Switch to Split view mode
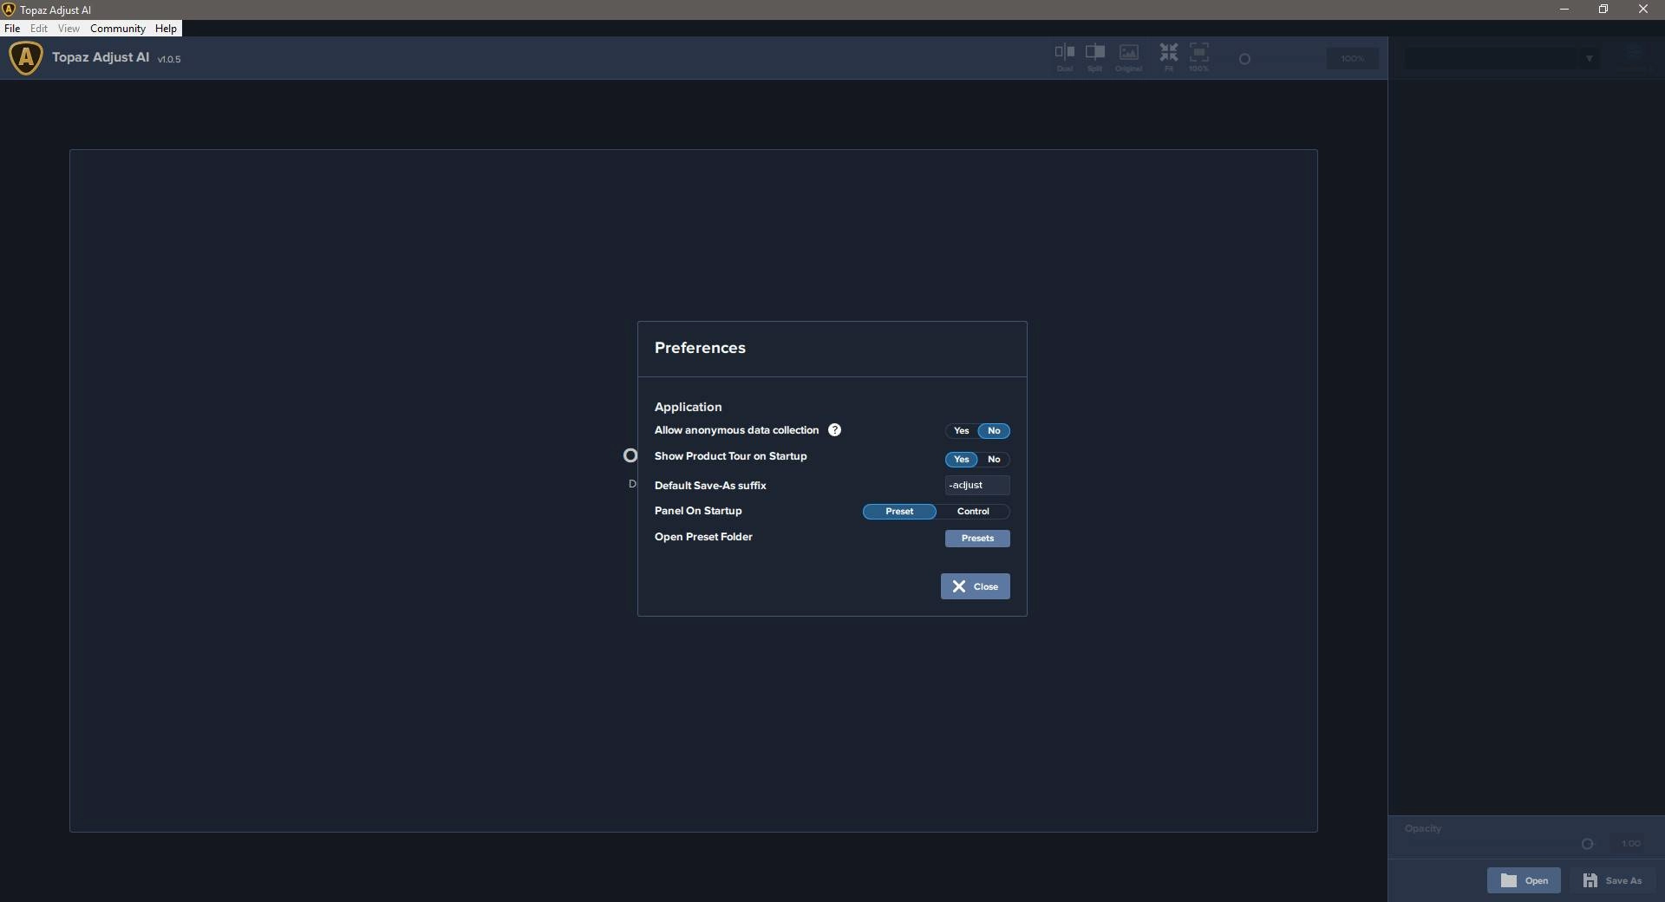 pyautogui.click(x=1095, y=57)
